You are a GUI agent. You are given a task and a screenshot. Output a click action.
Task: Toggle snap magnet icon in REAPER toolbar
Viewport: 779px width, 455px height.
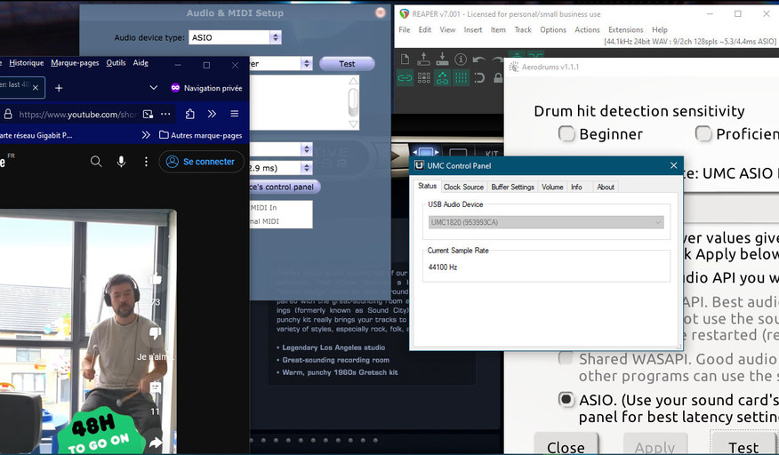479,78
